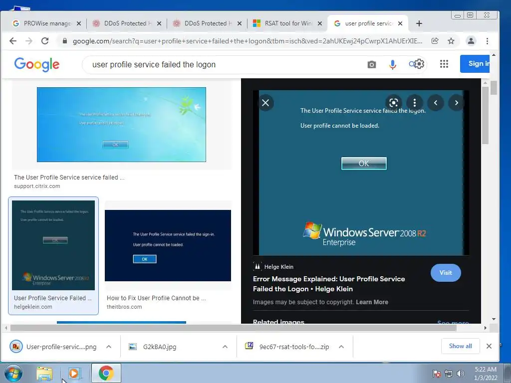Click the Google logo
This screenshot has height=383, width=511.
point(37,64)
